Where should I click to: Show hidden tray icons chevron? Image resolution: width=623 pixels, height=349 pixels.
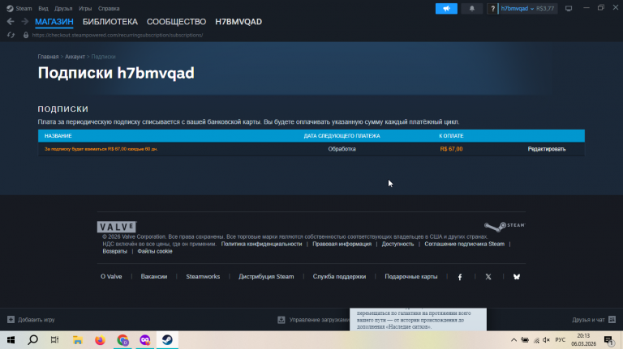[513, 340]
